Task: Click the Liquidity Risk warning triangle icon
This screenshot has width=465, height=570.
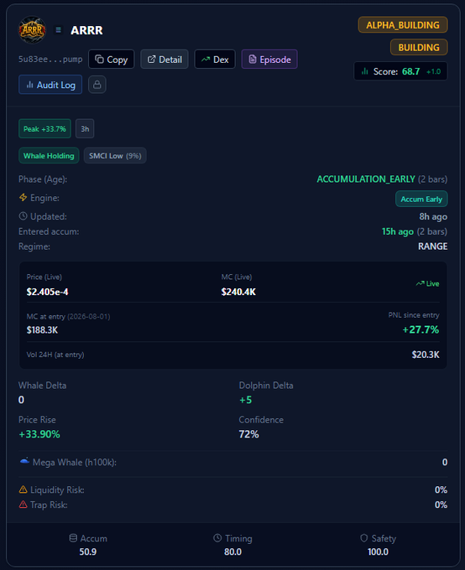Action: click(23, 490)
